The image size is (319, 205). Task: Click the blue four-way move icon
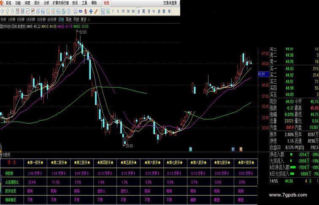[x=91, y=11]
